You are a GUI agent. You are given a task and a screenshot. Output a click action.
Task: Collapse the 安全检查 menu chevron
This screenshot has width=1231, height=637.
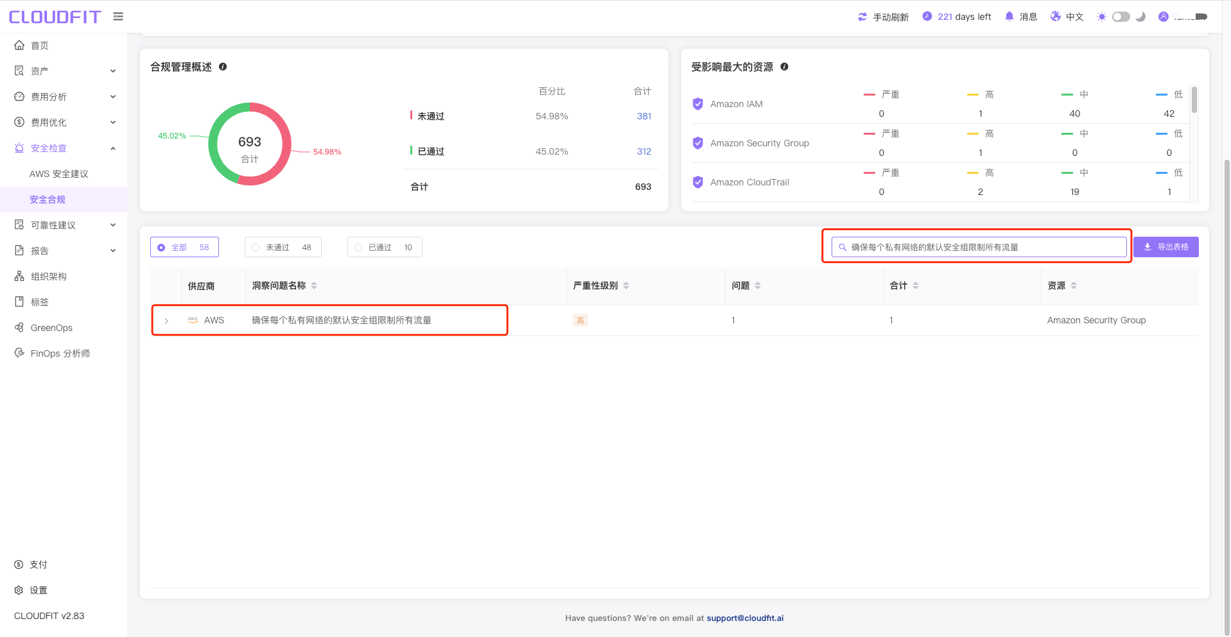pos(113,148)
